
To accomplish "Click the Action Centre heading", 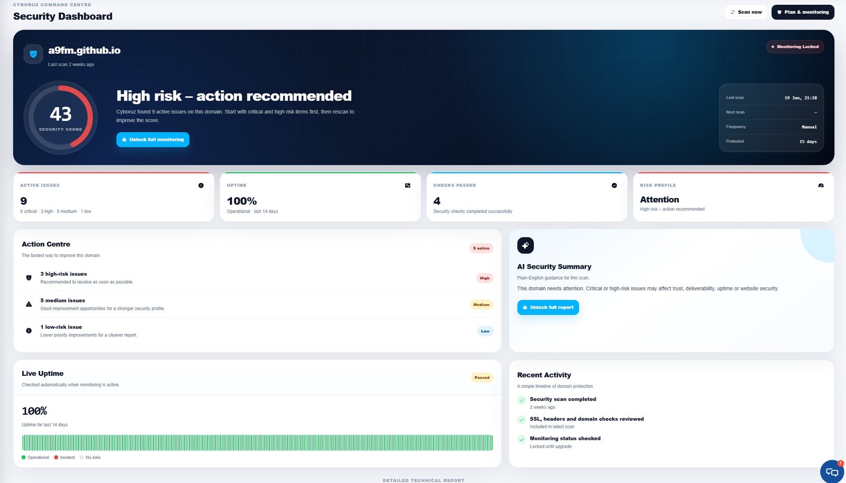I will click(x=46, y=244).
